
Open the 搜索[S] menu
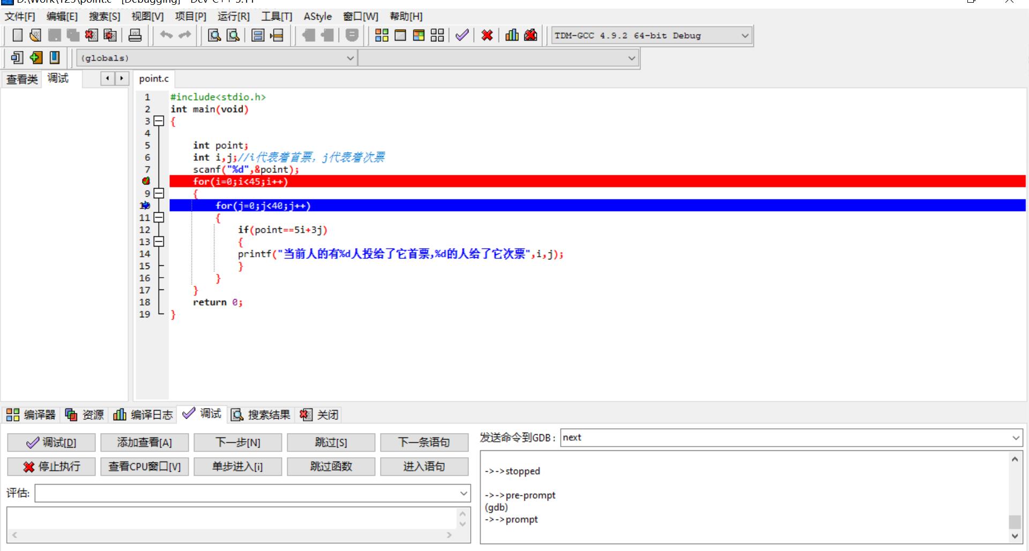click(105, 17)
